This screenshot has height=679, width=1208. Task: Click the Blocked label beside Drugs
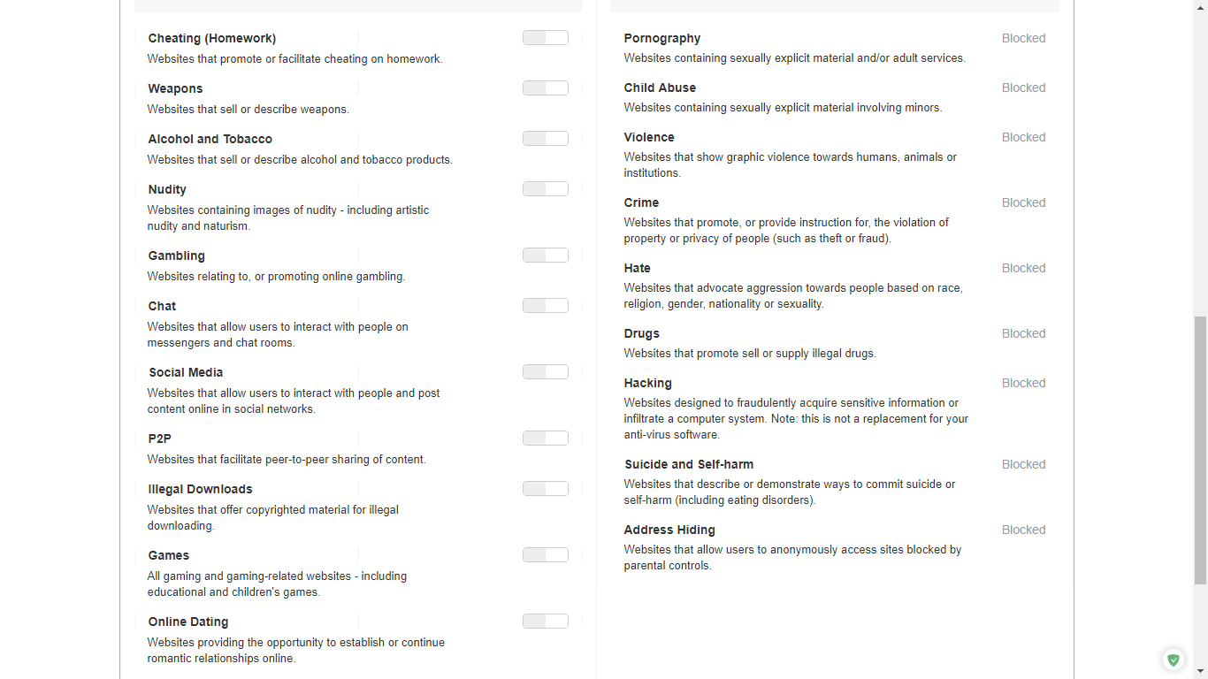pyautogui.click(x=1023, y=334)
